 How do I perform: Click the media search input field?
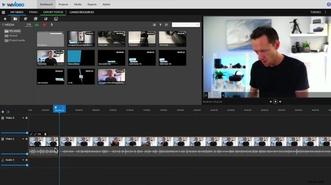[x=186, y=25]
